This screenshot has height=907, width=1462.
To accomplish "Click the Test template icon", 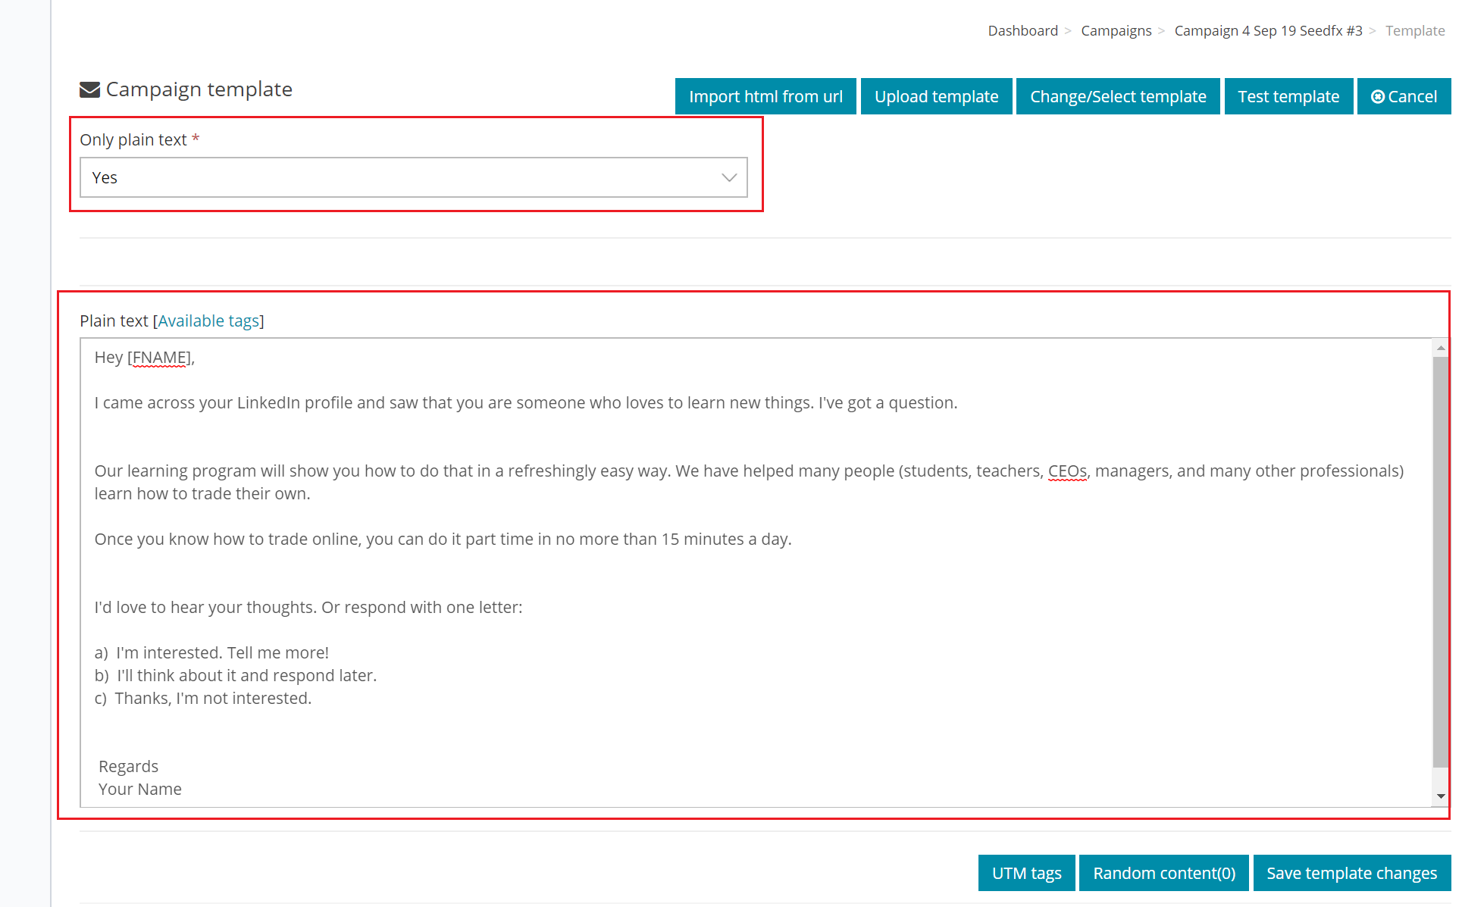I will (x=1289, y=95).
